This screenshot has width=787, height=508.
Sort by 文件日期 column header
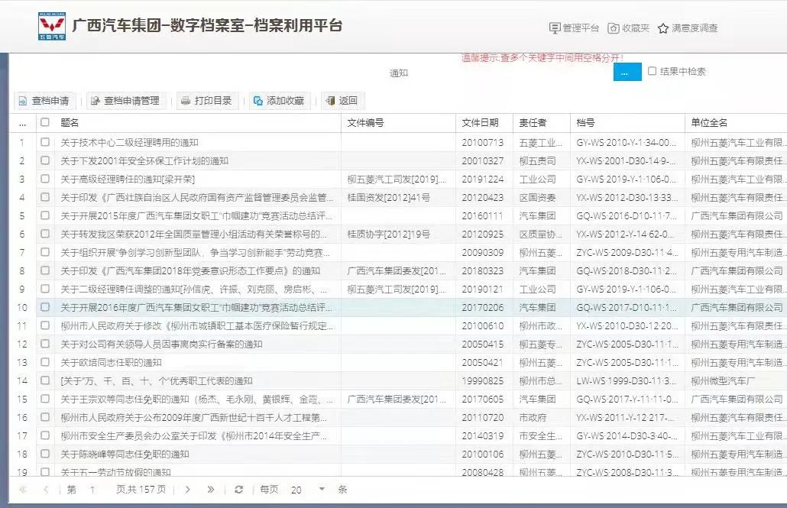(x=480, y=122)
